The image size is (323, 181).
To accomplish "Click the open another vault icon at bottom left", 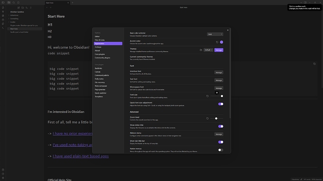I will coord(3,170).
